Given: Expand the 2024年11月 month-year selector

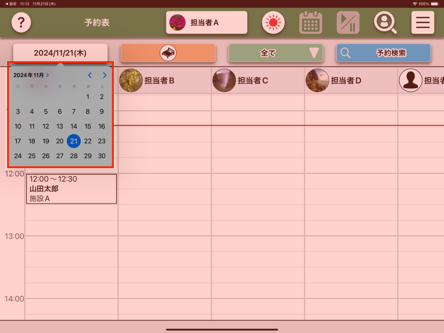Looking at the screenshot, I should [31, 75].
